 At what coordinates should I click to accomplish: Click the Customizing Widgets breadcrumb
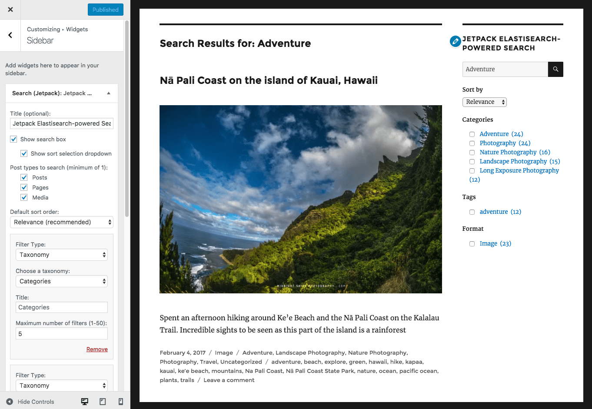tap(57, 29)
